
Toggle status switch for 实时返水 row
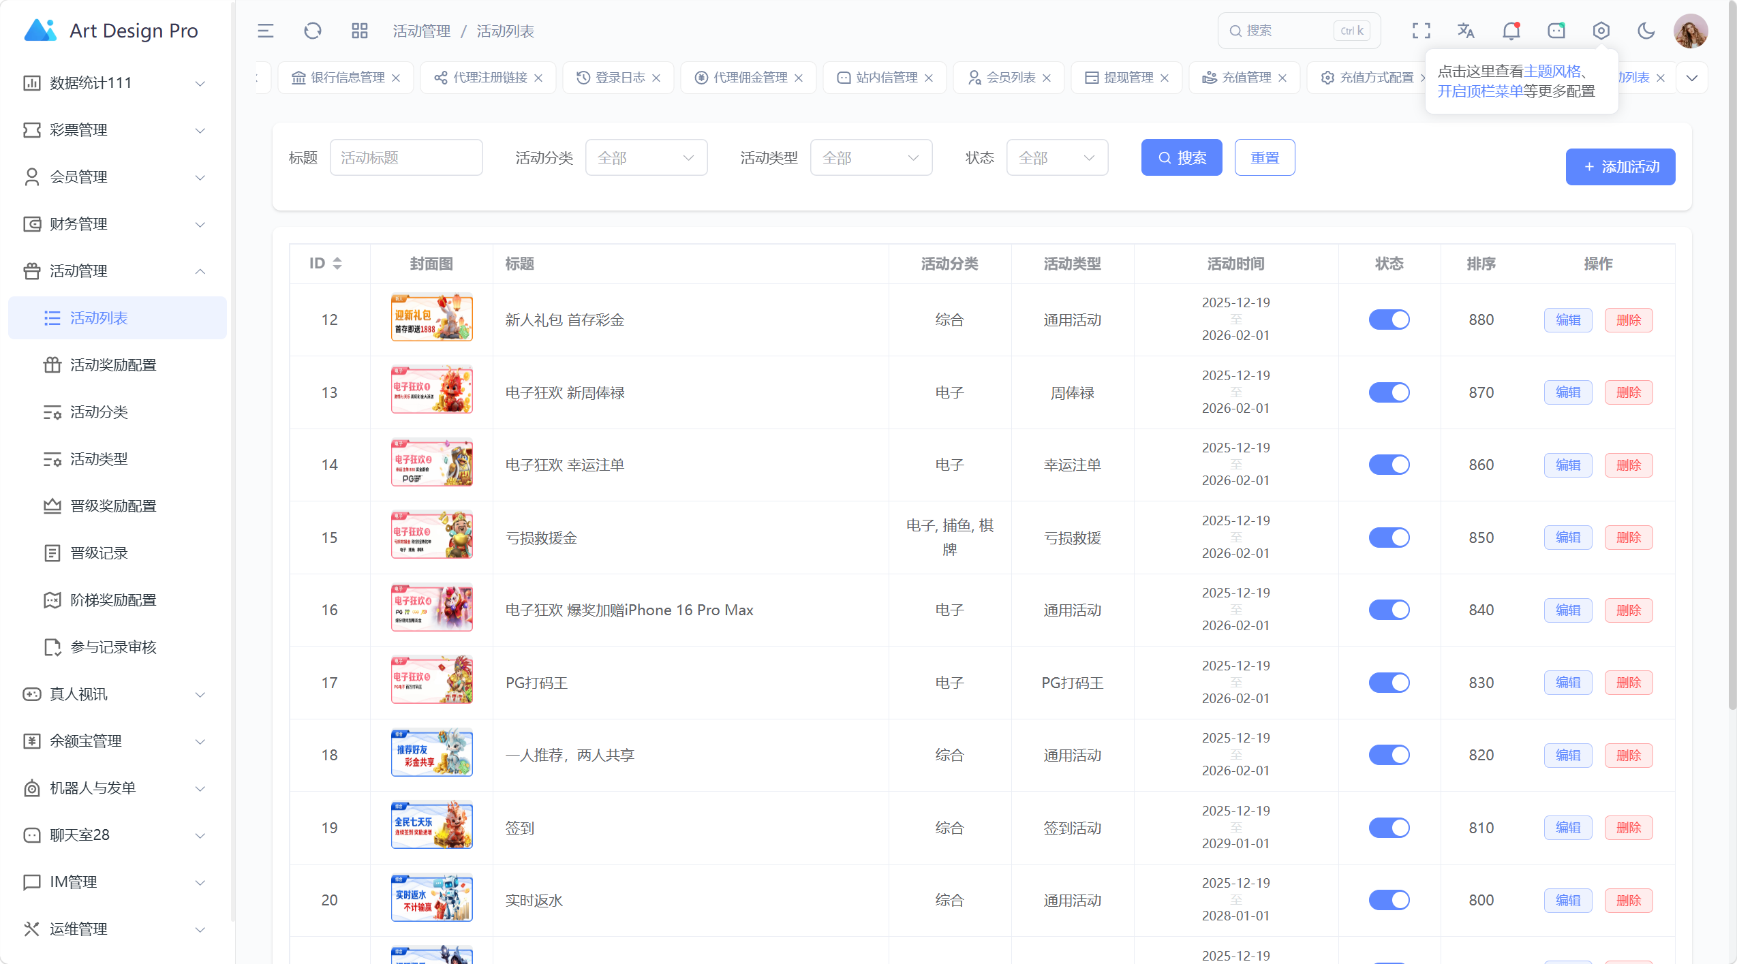click(x=1389, y=900)
